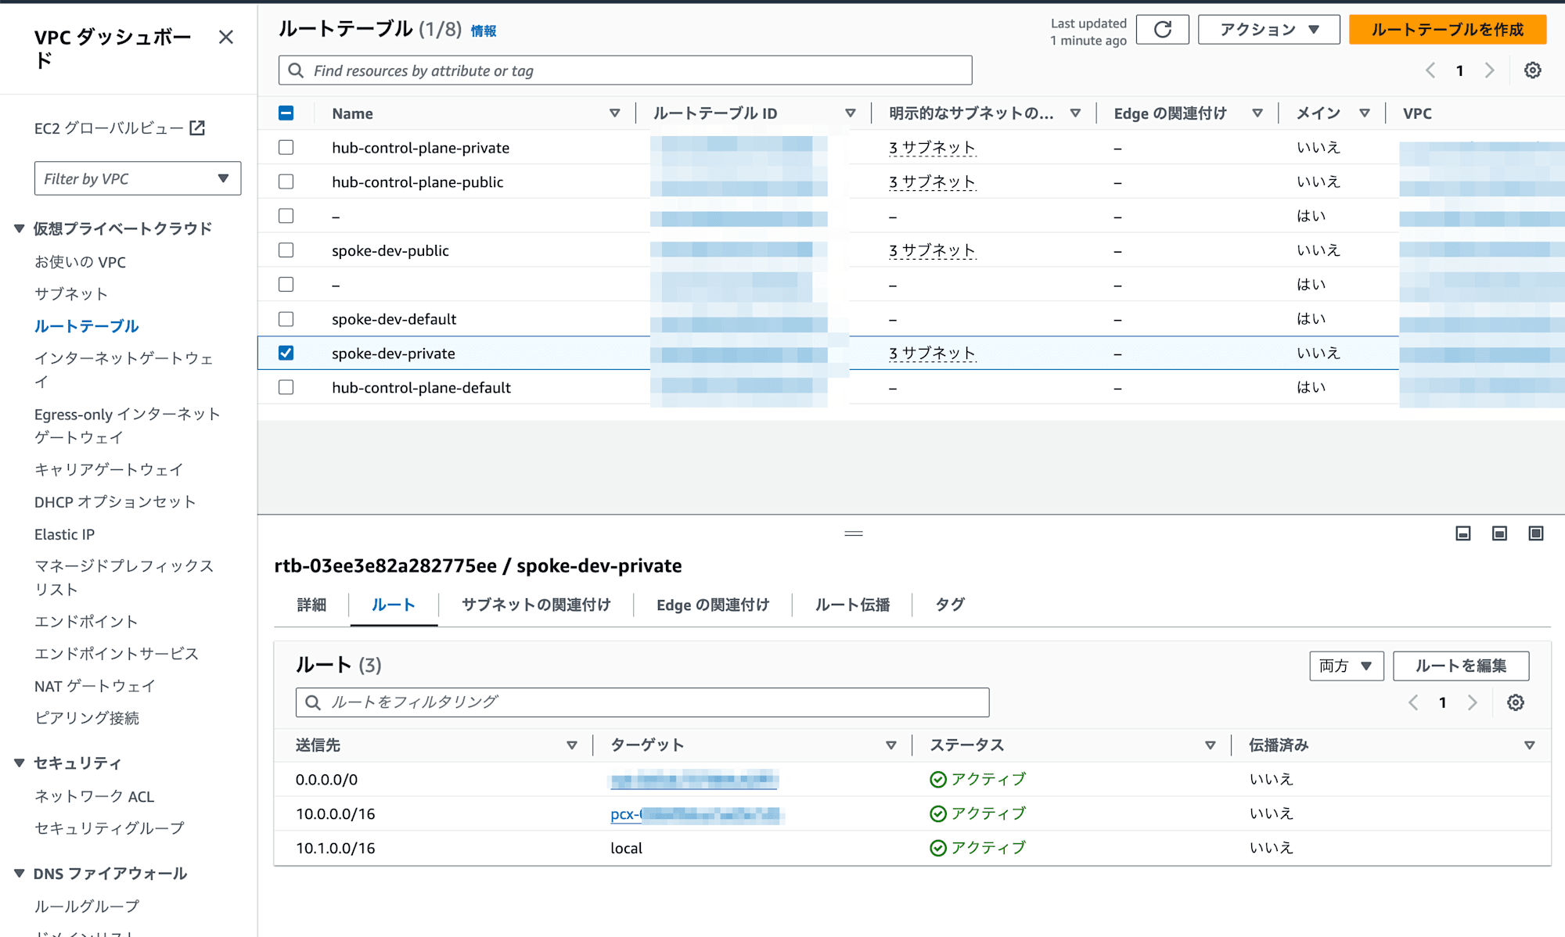
Task: Go to next page of route tables
Action: [x=1490, y=70]
